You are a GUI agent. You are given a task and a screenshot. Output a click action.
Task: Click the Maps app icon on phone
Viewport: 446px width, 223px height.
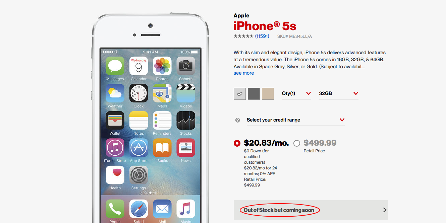[x=162, y=93]
